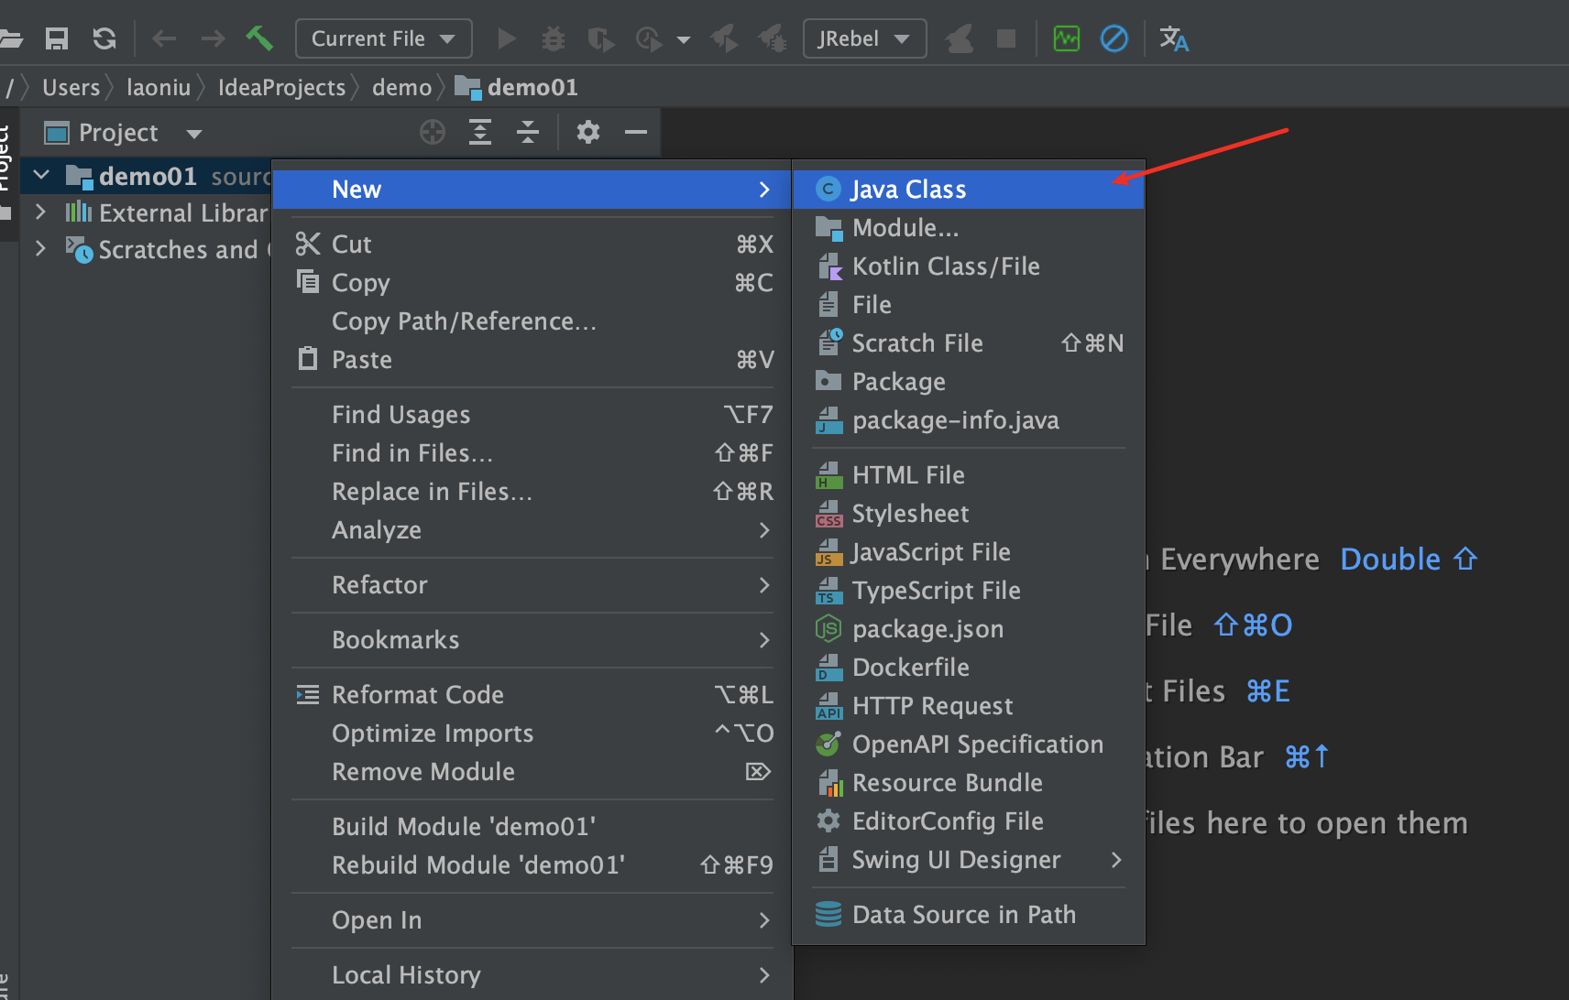Open Project panel settings gear icon
Viewport: 1569px width, 1000px height.
[x=587, y=133]
